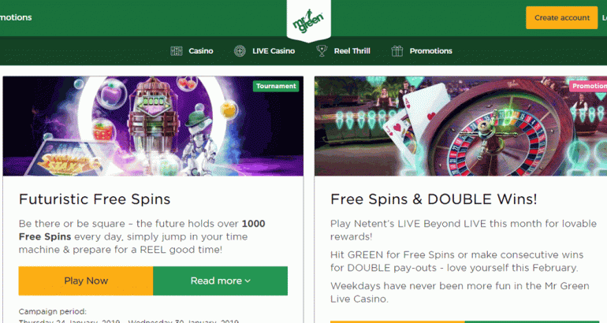Click the partially visible Promotions text at top left
The width and height of the screenshot is (607, 323).
(x=16, y=17)
